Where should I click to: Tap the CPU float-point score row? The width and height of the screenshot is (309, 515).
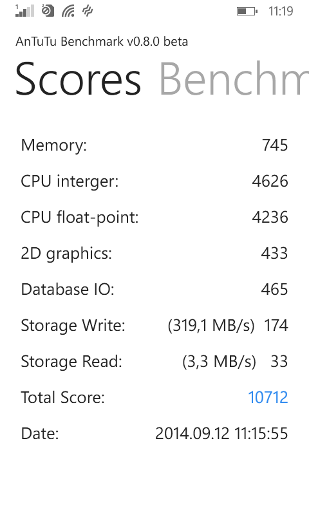pos(154,217)
